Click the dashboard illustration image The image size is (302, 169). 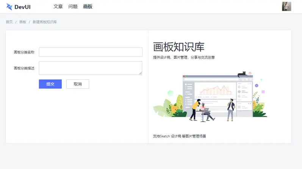click(210, 97)
